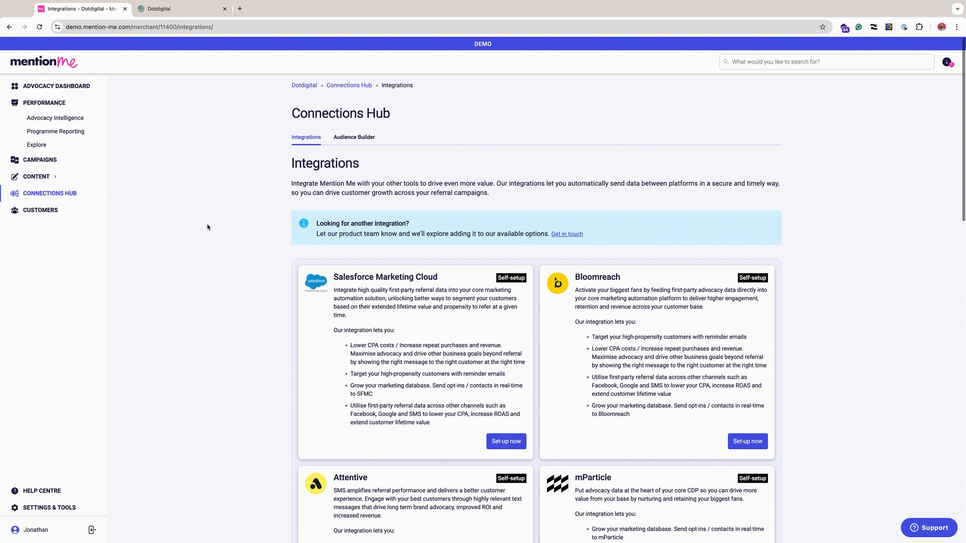Viewport: 966px width, 543px height.
Task: Open site information icon in address bar
Action: click(57, 27)
